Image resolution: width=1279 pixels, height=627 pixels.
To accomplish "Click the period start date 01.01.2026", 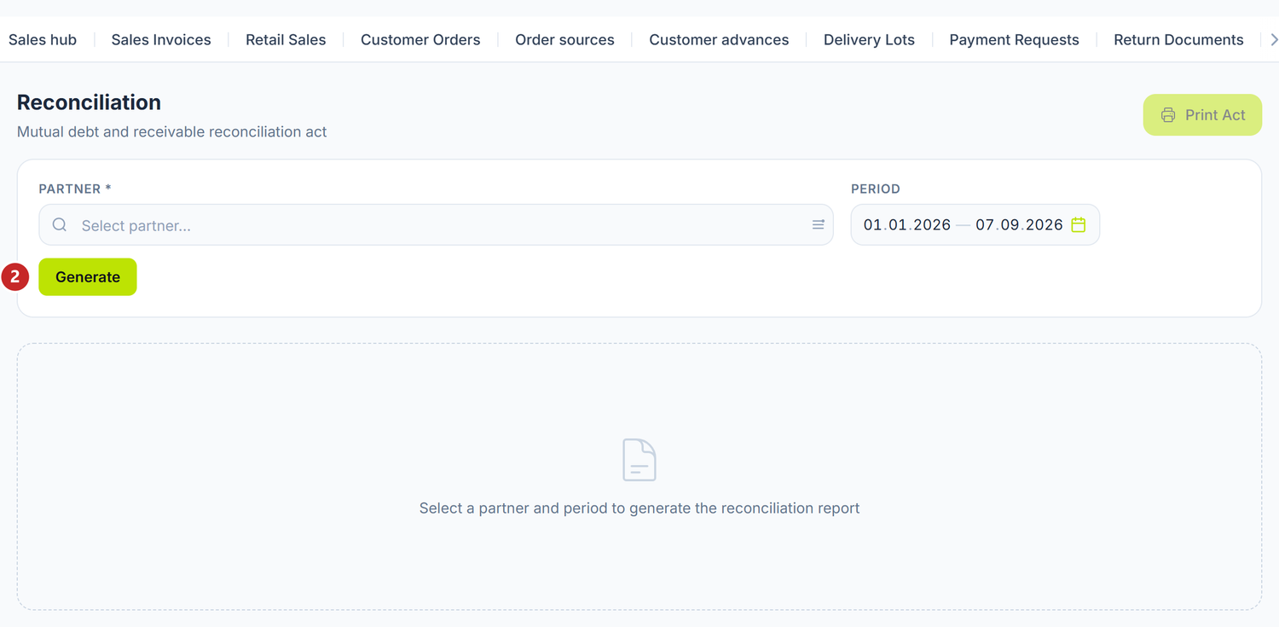I will [x=906, y=225].
